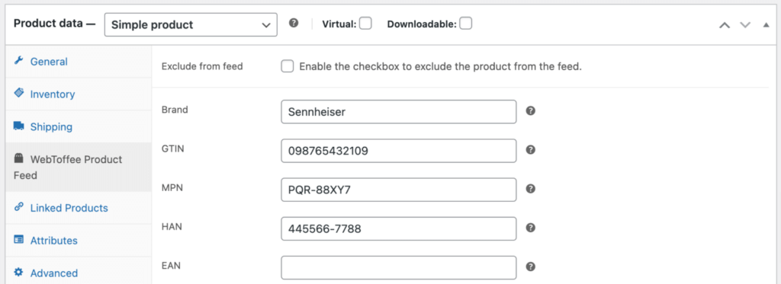Click the help icon beside the EAN field

pos(531,266)
